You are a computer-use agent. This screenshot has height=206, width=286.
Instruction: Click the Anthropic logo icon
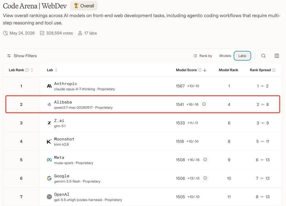coord(49,86)
